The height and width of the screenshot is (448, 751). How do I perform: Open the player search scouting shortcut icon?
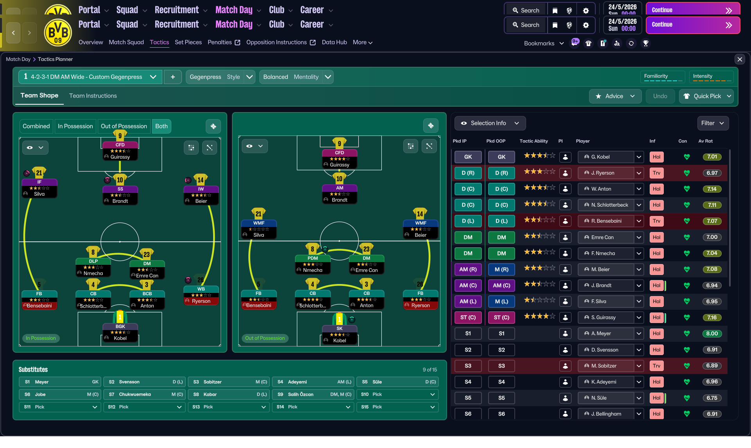click(617, 43)
